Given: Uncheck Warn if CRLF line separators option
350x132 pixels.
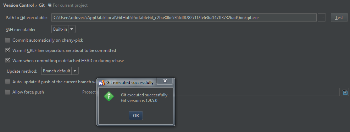Looking at the screenshot, I should (x=7, y=50).
